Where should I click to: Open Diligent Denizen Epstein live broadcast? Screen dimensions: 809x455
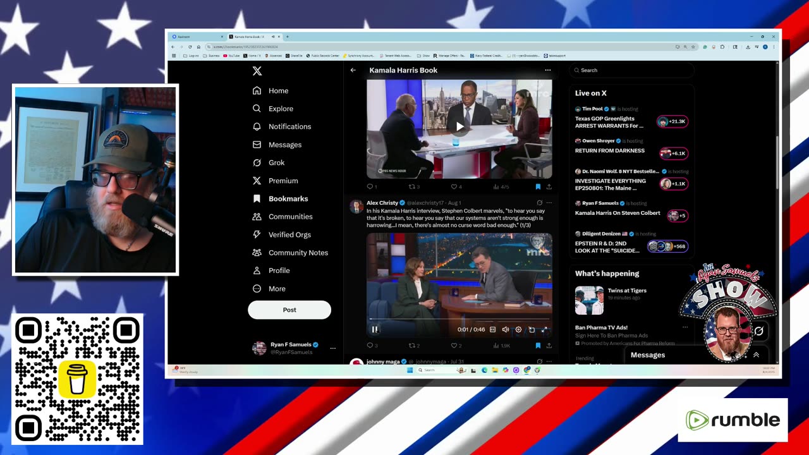point(631,242)
